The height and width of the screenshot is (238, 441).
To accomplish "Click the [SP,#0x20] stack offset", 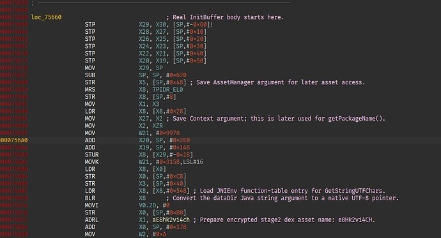I will [190, 39].
